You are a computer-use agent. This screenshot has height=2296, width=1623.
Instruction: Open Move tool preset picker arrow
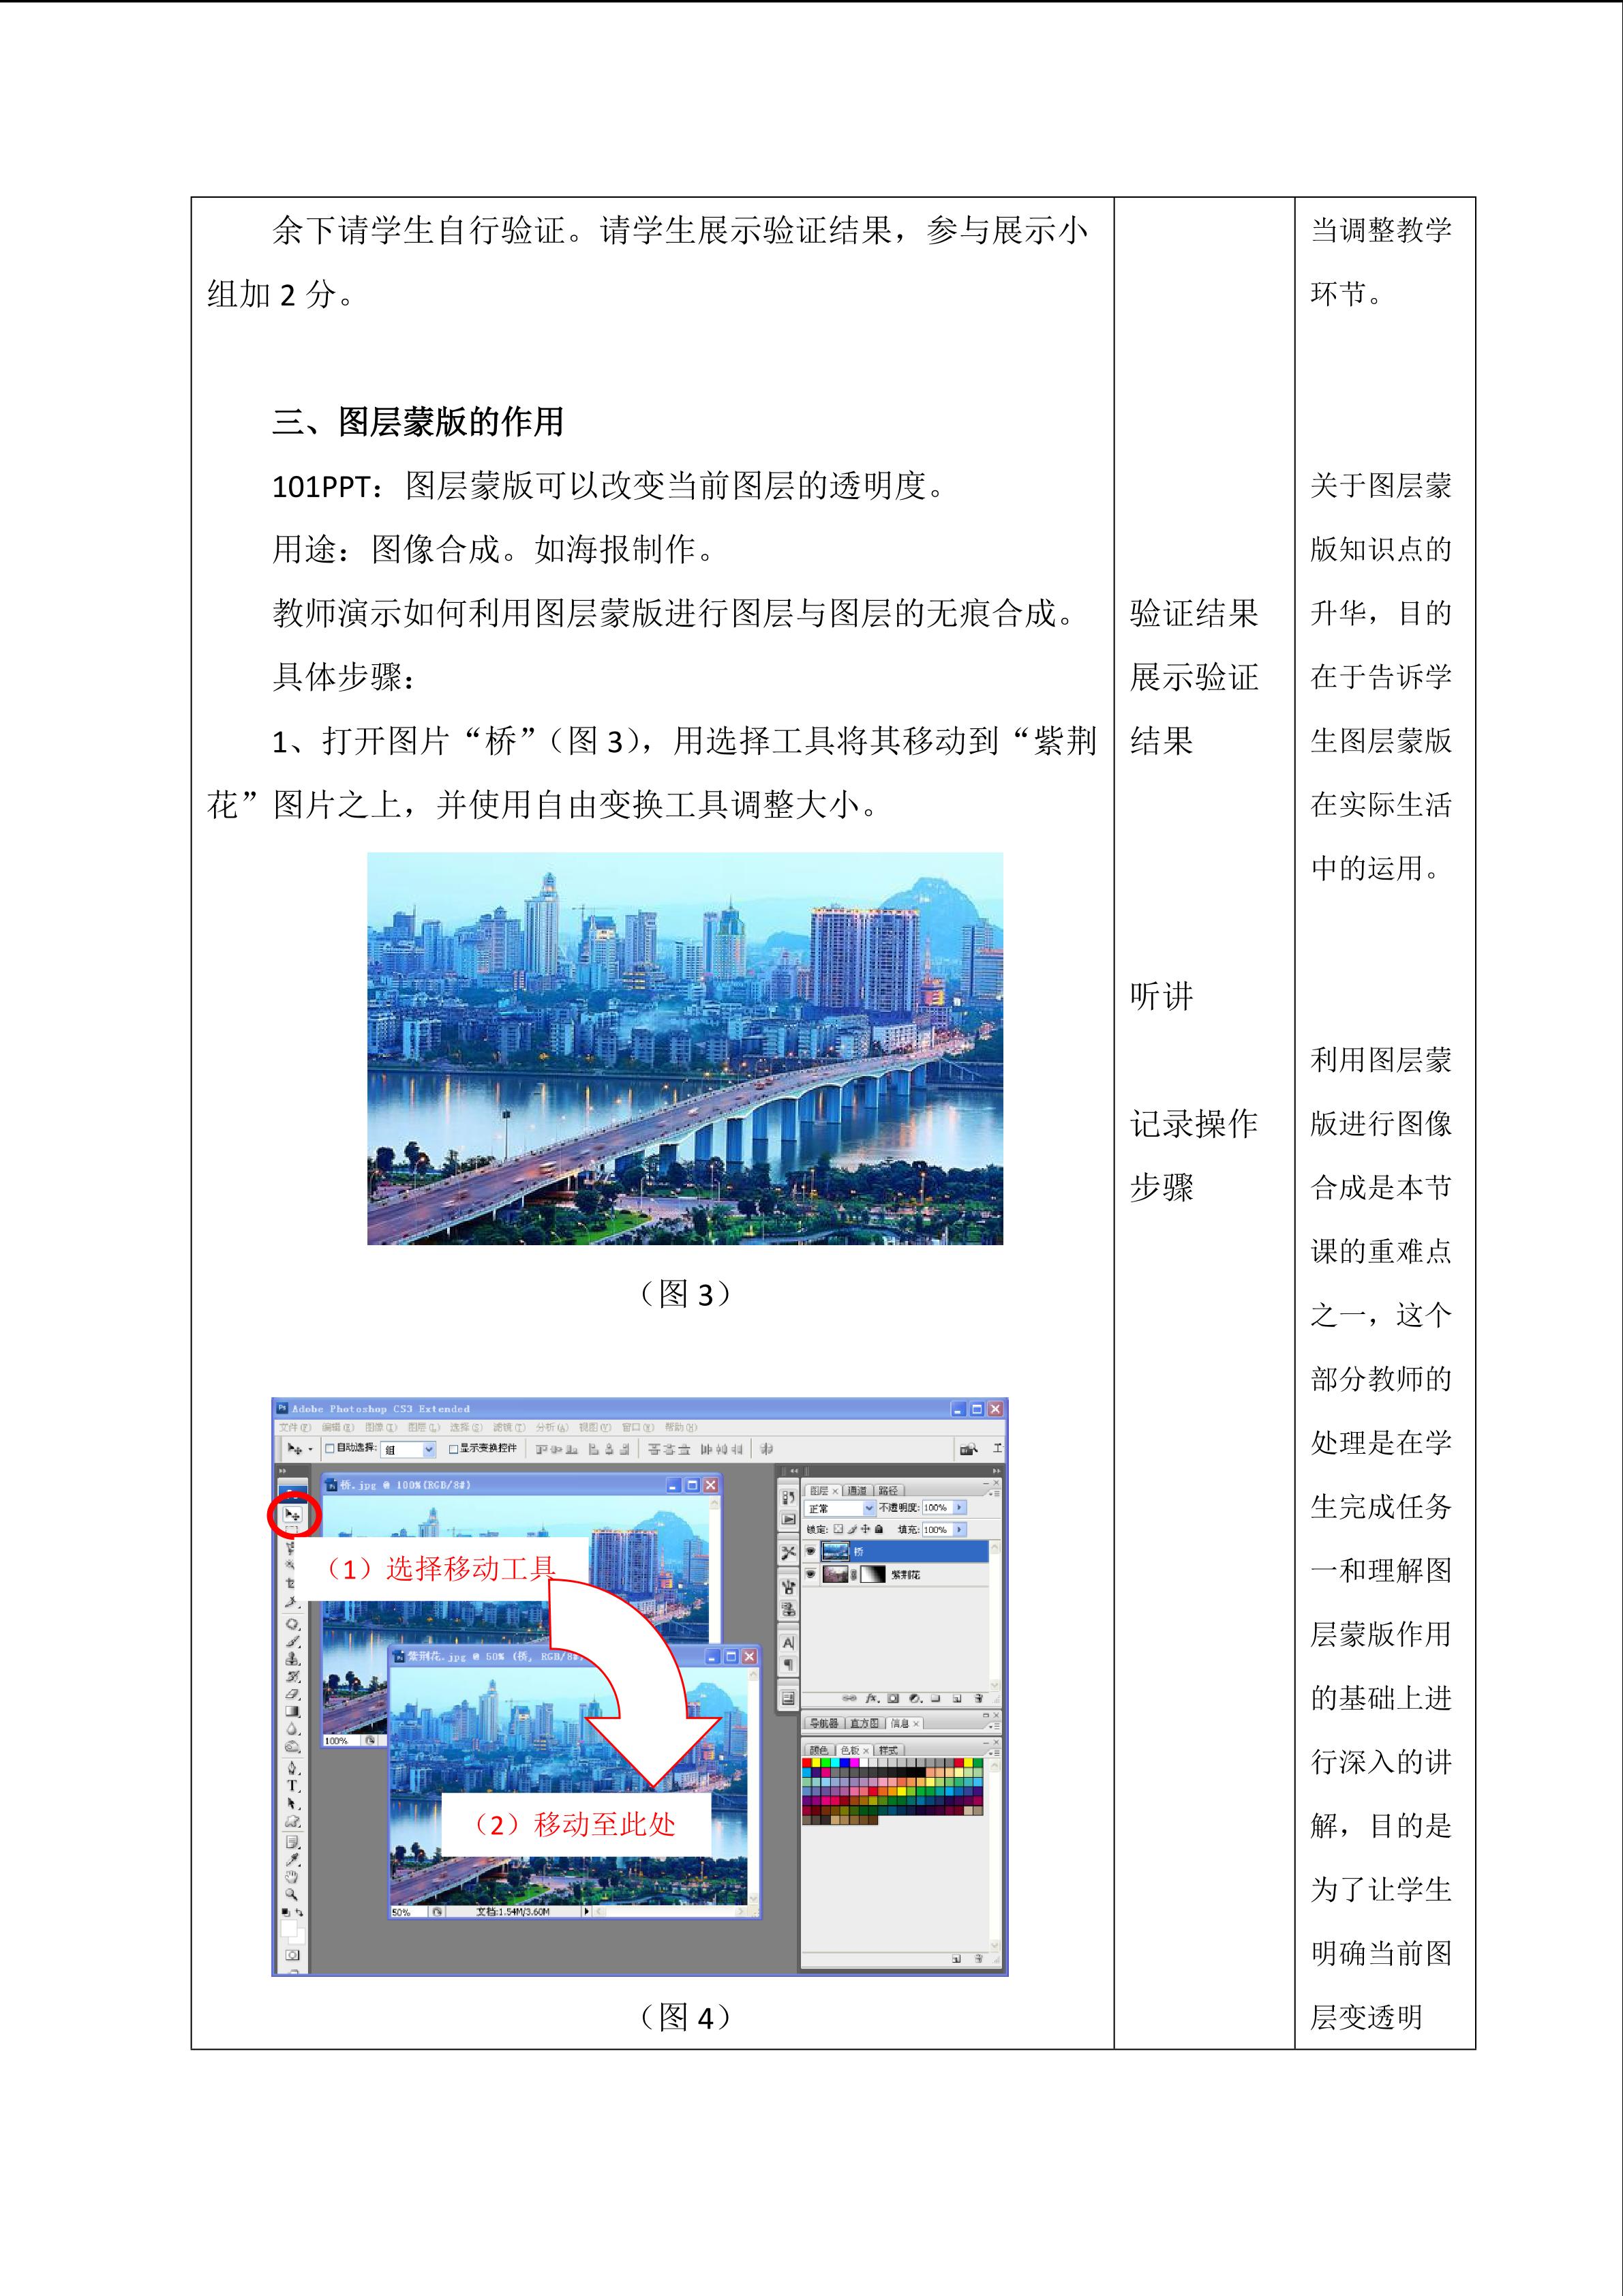311,1449
